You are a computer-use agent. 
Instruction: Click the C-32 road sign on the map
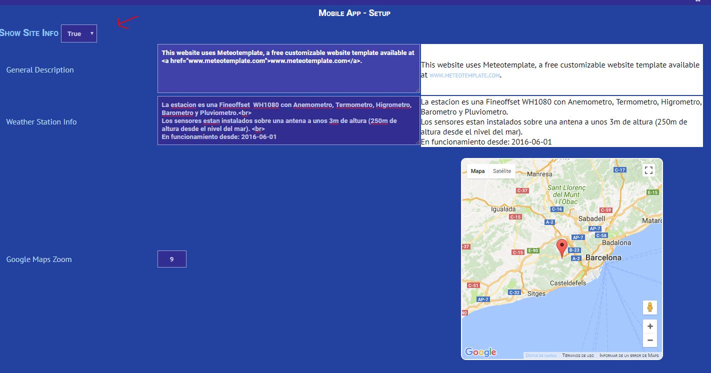(514, 292)
